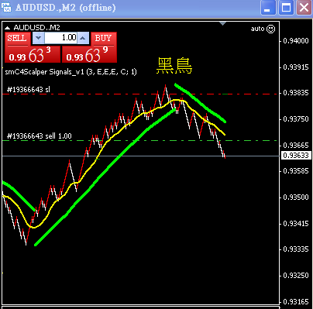Click the buy ask price 0.93 63 panel
Screen dimensions: 313x309
(89, 54)
